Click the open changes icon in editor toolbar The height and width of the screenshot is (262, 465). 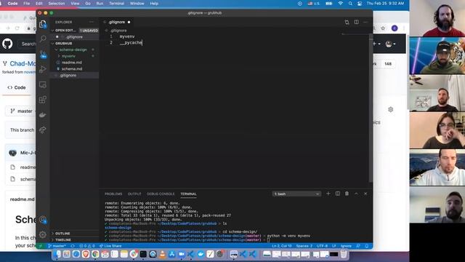[347, 22]
